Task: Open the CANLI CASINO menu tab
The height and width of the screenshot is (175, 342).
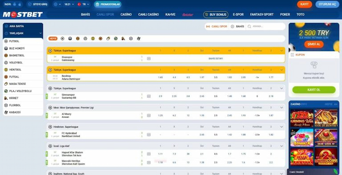Action: pos(148,14)
